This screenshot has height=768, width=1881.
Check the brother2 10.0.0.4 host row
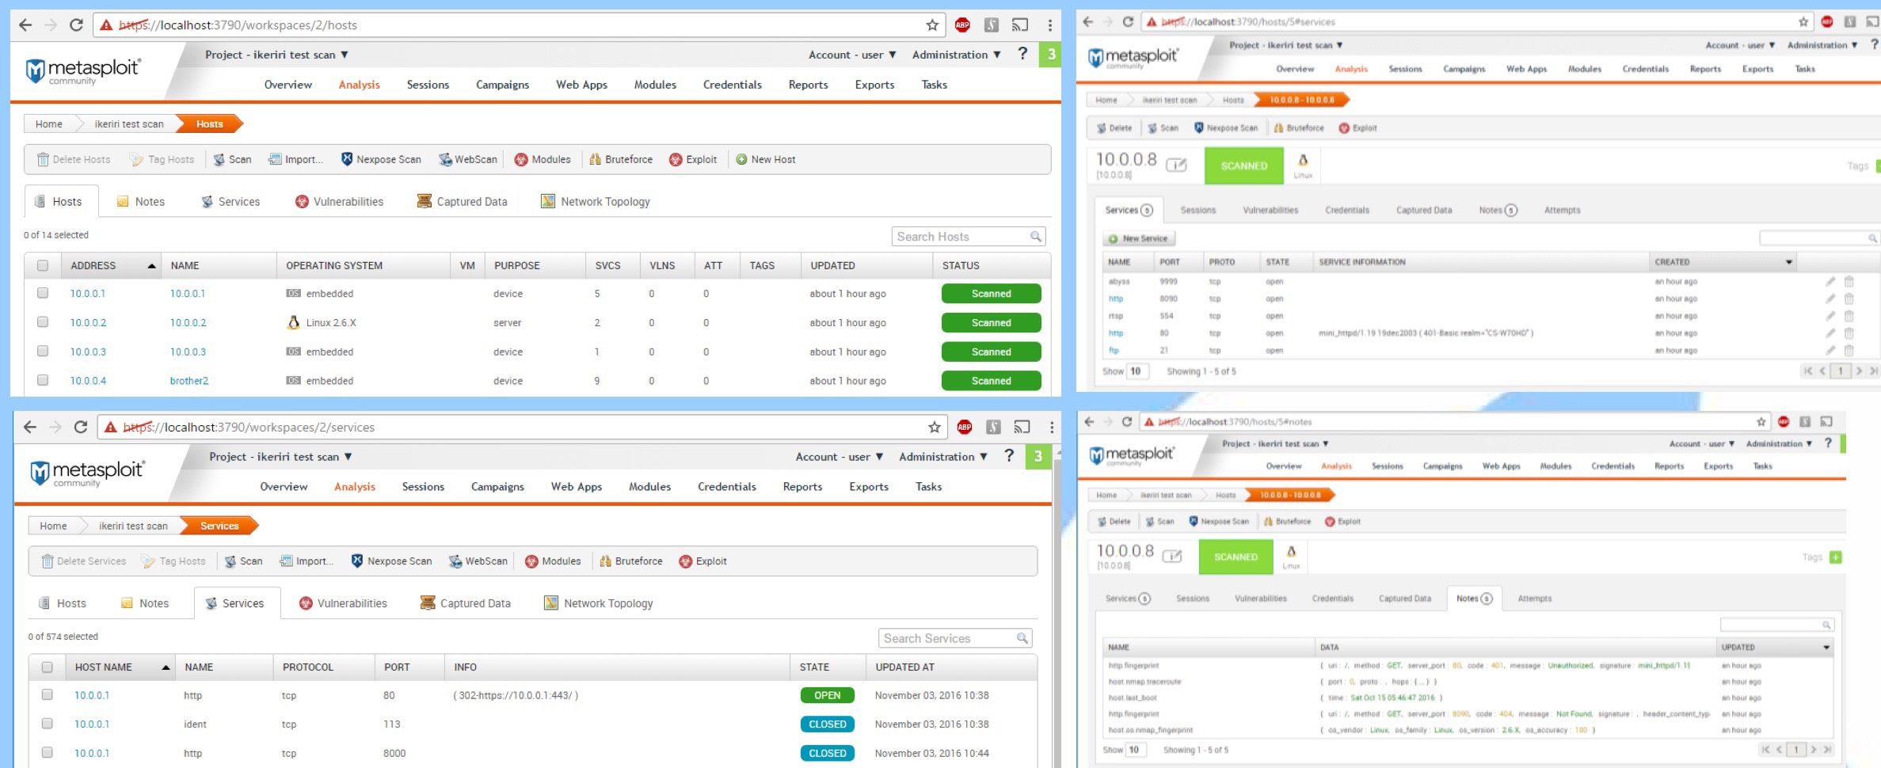click(x=43, y=380)
